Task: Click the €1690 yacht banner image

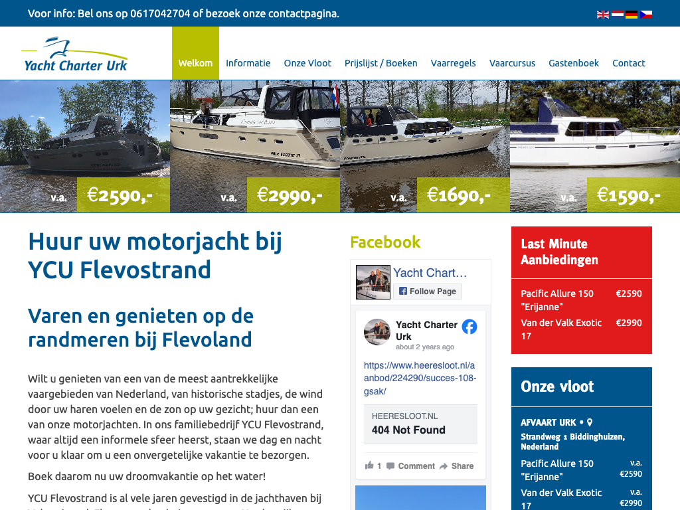Action: coord(425,146)
